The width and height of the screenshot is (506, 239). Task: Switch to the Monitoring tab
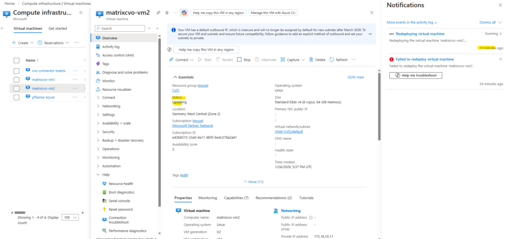[x=208, y=198]
